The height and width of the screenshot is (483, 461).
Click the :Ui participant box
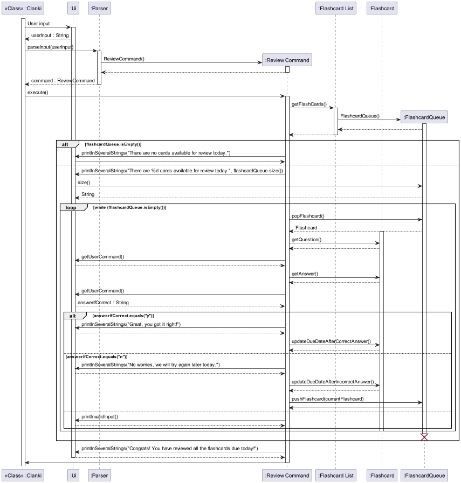tap(73, 8)
